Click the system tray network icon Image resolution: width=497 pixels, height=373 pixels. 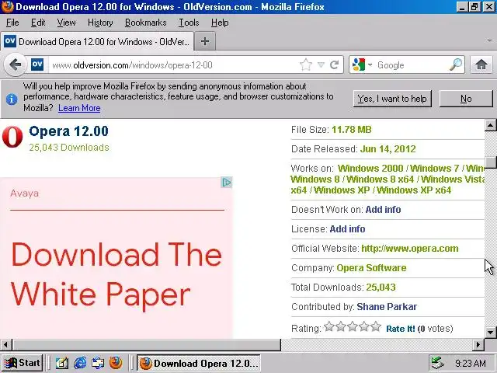coord(438,363)
